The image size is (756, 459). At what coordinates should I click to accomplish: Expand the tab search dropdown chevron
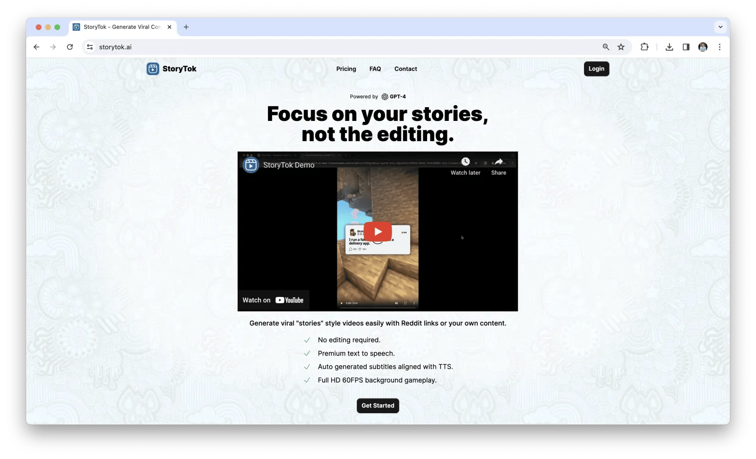pyautogui.click(x=721, y=27)
